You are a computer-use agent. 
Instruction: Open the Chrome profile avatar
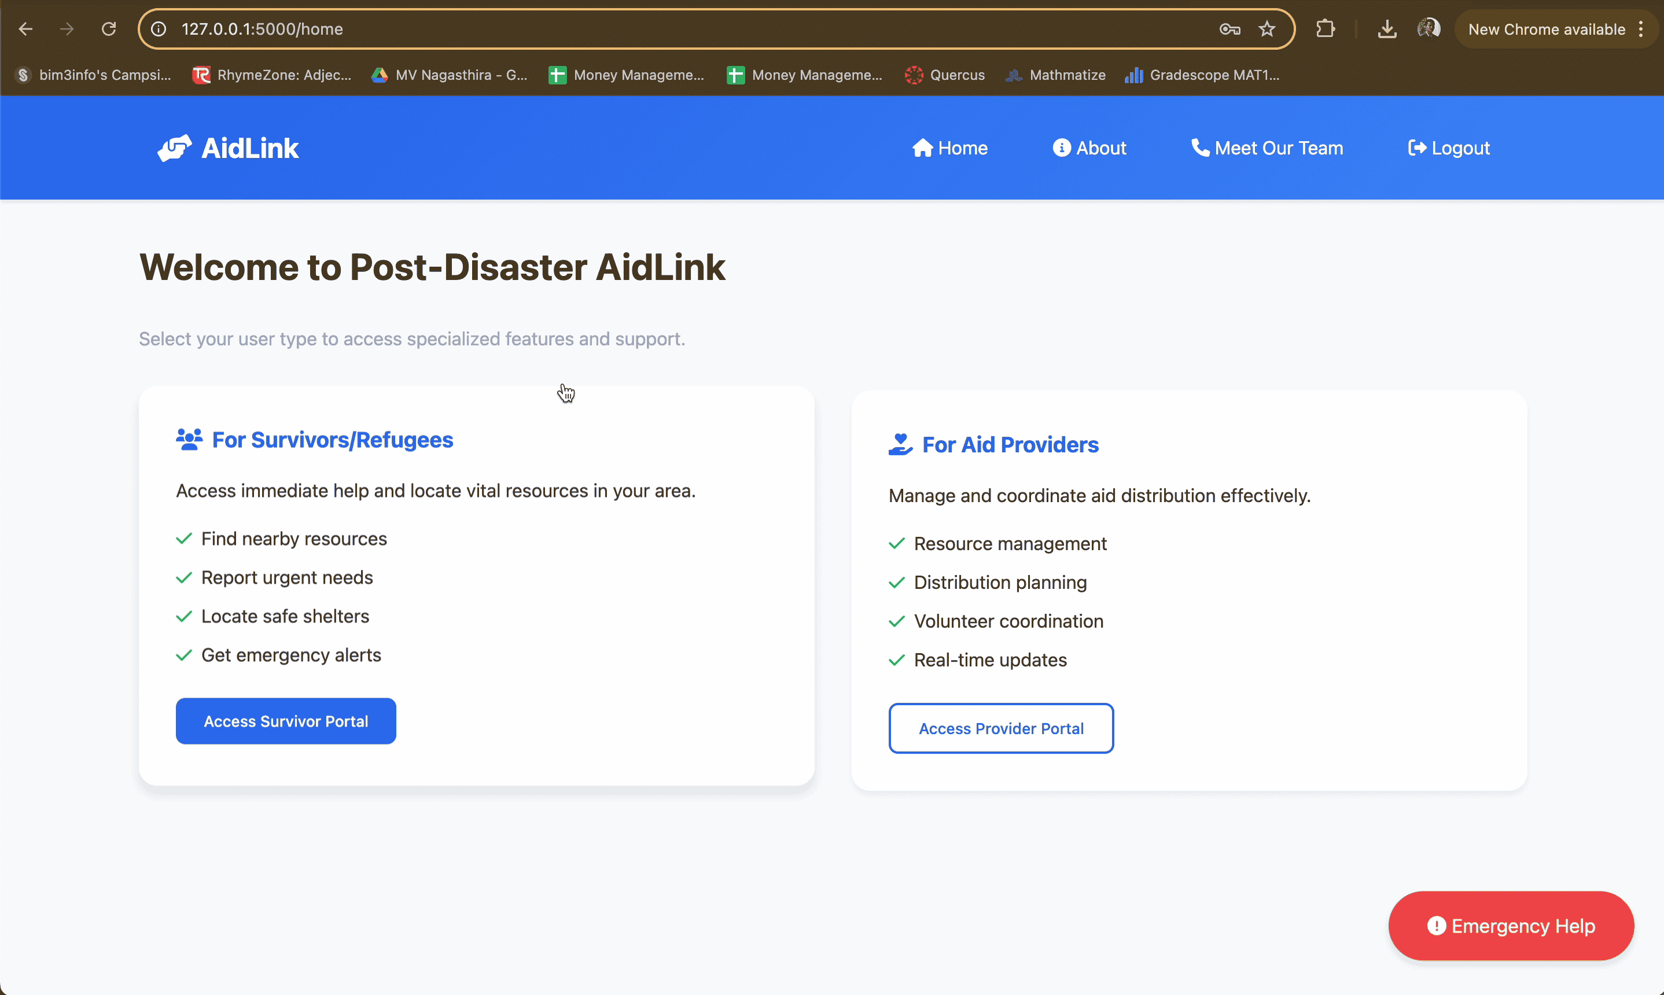point(1428,29)
